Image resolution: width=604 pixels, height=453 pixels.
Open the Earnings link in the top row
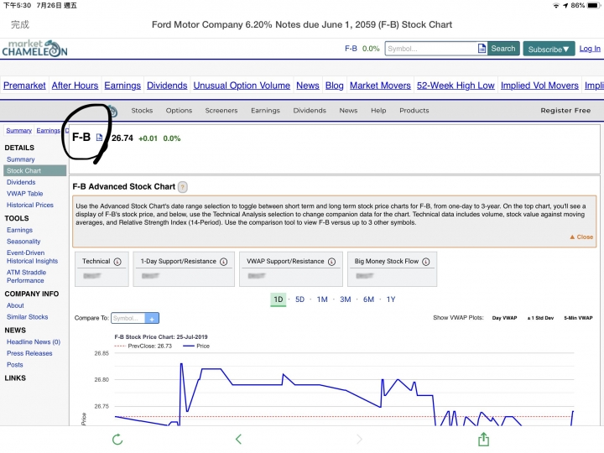point(122,86)
